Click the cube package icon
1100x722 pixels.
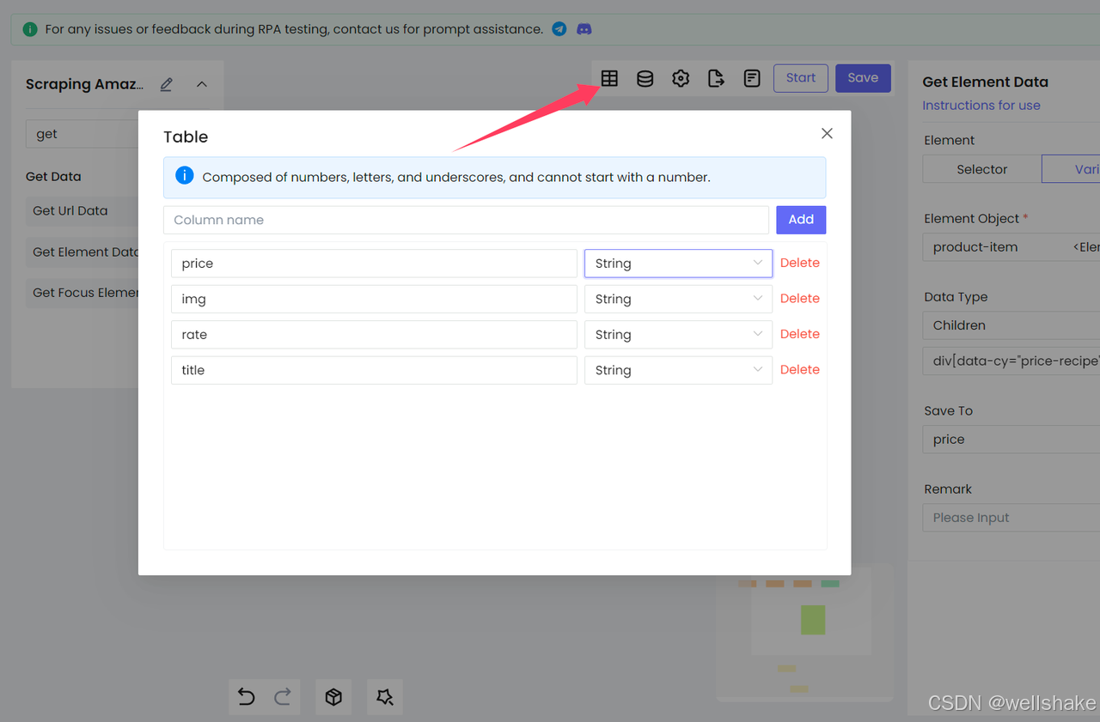point(333,697)
